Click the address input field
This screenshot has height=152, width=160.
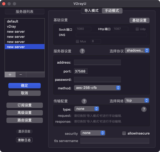97,62
